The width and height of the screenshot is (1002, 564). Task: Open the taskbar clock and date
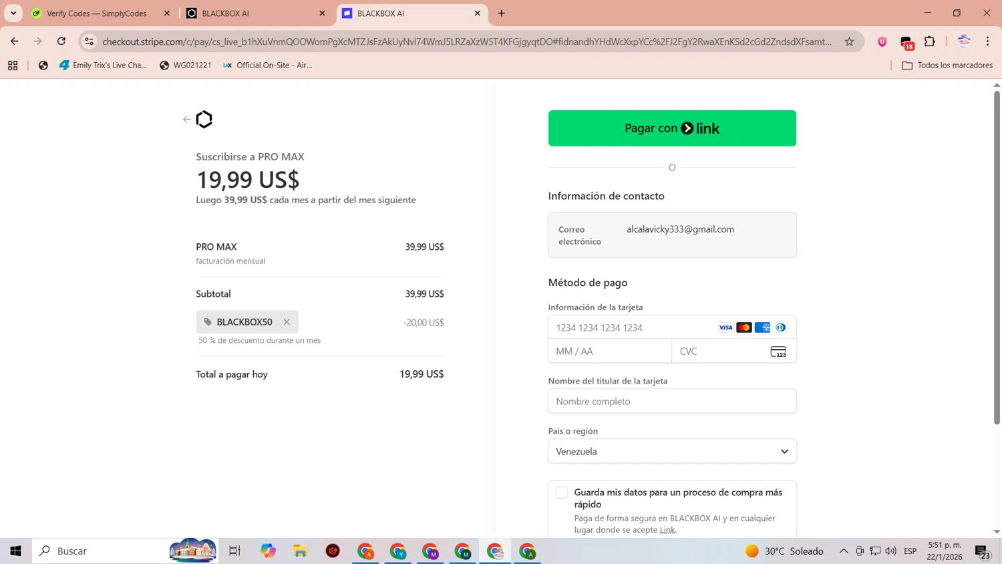click(944, 551)
